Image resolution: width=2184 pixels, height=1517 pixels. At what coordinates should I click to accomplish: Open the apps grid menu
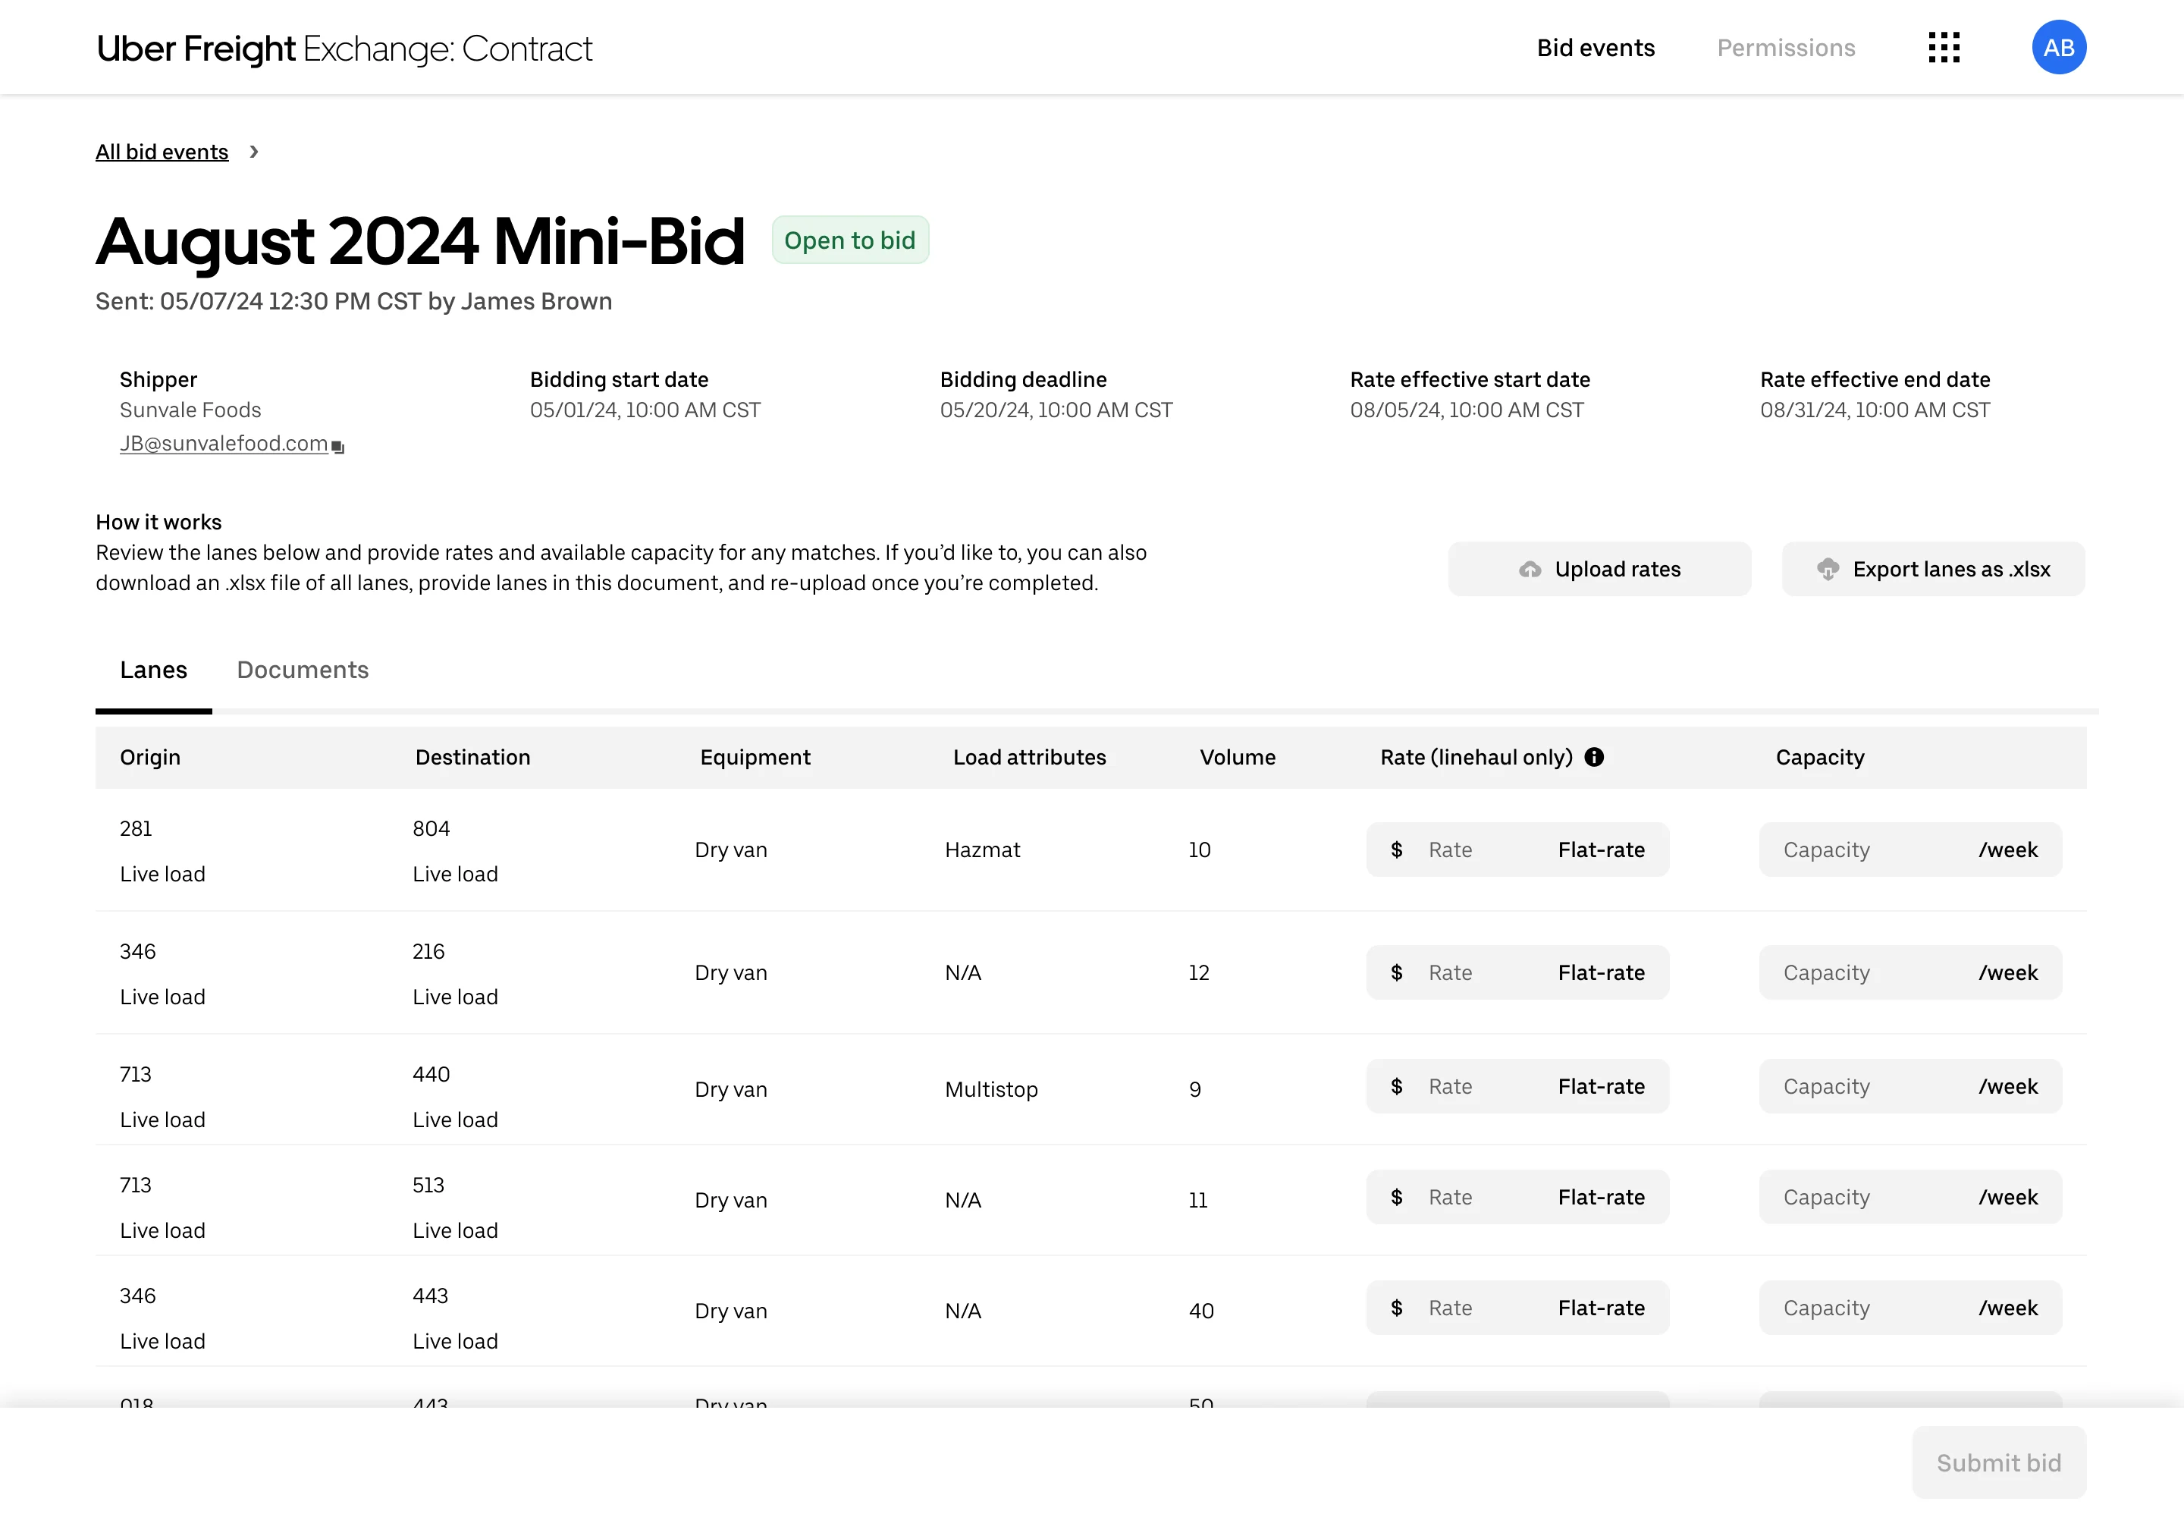tap(1944, 46)
